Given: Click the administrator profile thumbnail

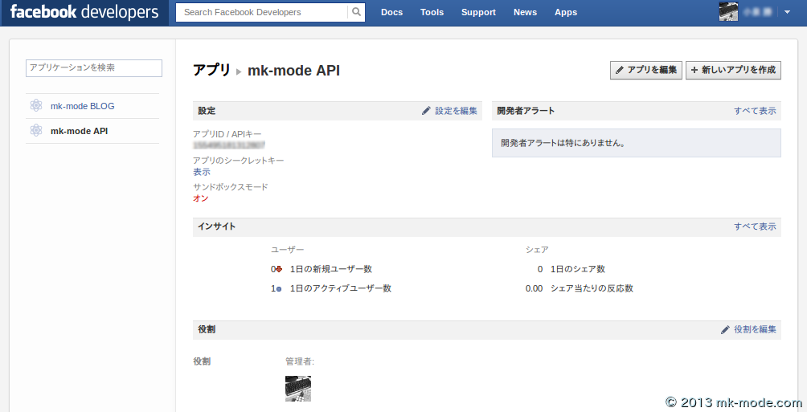Looking at the screenshot, I should [298, 389].
